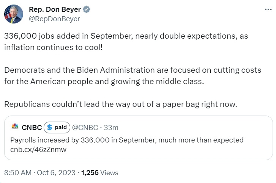Click the 8:50 AM timestamp

[18, 173]
